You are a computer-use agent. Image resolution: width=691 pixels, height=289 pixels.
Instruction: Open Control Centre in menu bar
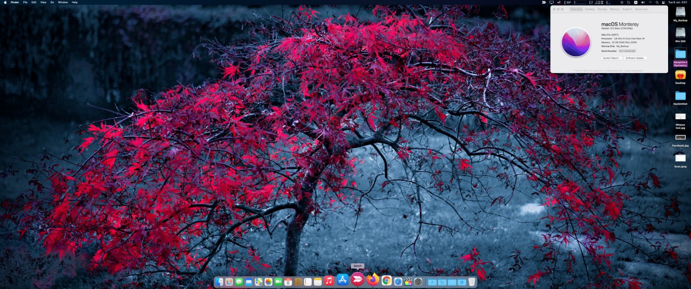click(x=663, y=2)
